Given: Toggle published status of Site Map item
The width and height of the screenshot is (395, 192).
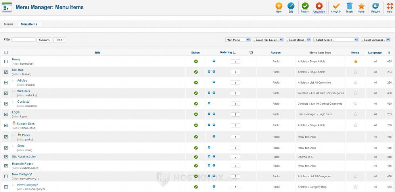Looking at the screenshot, I should [x=196, y=72].
